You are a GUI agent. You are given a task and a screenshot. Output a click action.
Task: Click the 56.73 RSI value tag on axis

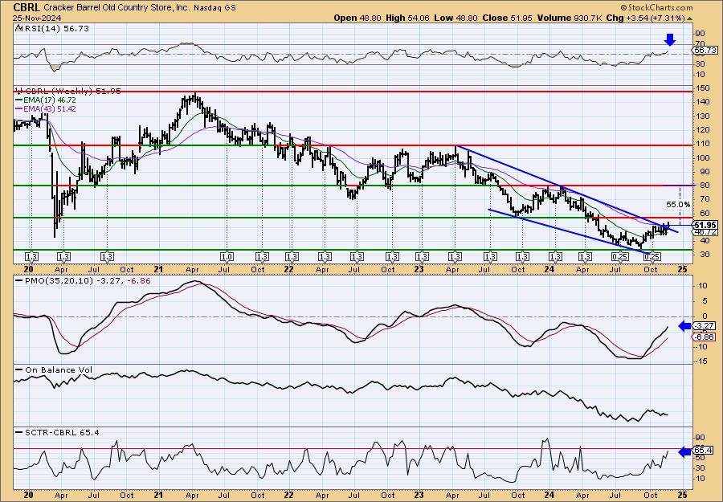click(x=705, y=50)
